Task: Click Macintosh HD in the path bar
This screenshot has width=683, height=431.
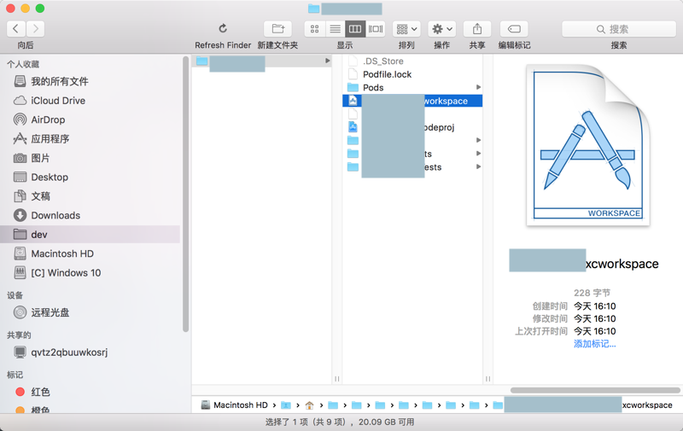Action: pyautogui.click(x=235, y=405)
